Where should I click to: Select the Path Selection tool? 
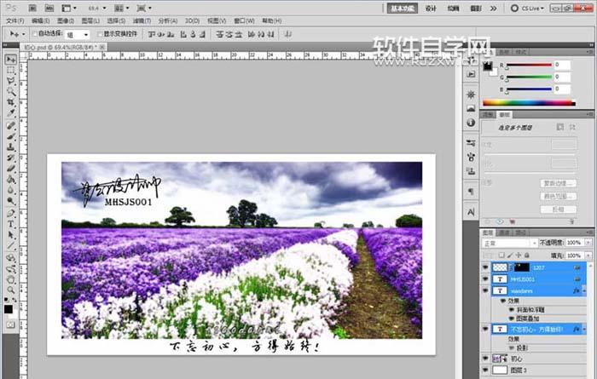pyautogui.click(x=10, y=235)
